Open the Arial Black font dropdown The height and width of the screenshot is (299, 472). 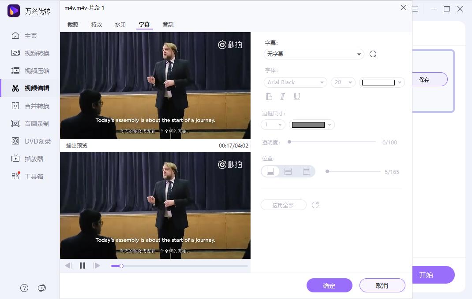(295, 82)
